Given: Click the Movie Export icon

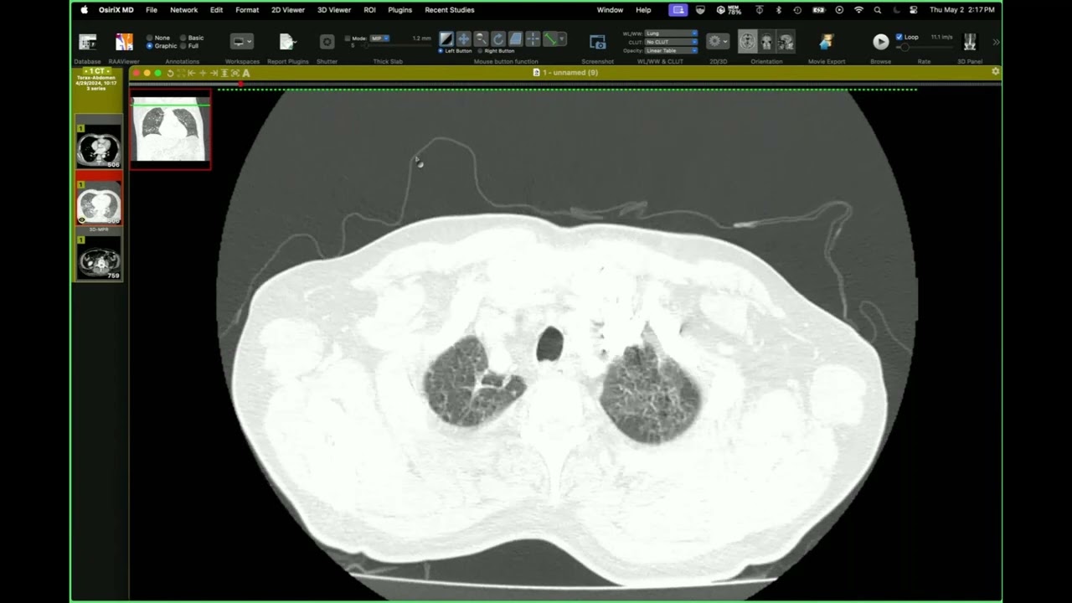Looking at the screenshot, I should (827, 42).
